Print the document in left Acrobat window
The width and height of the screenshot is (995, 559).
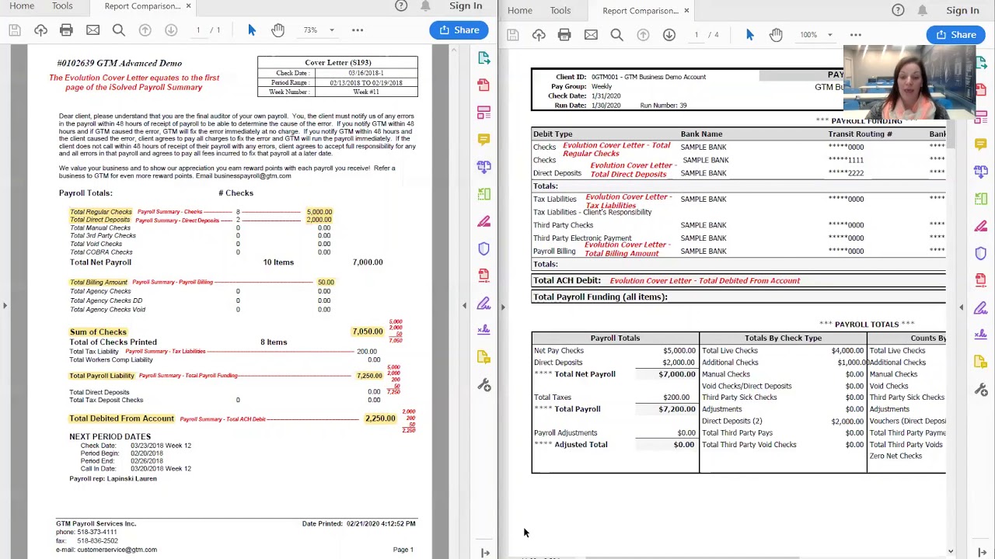[66, 30]
